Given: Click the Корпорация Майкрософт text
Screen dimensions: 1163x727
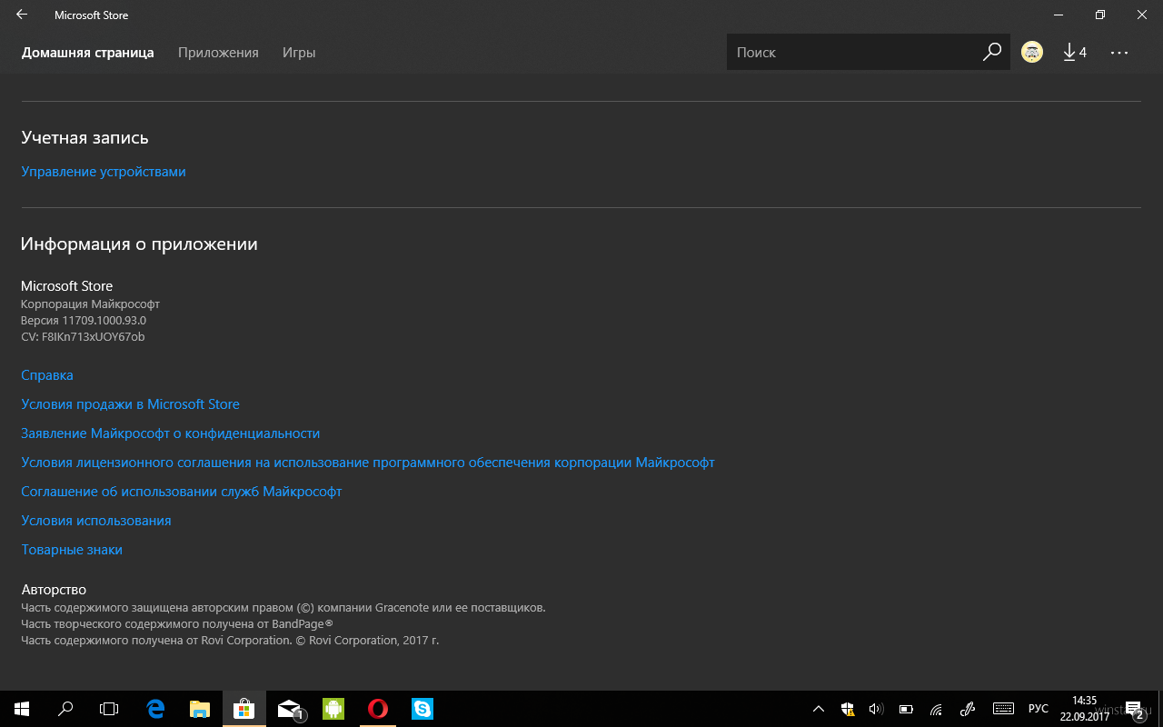Looking at the screenshot, I should 90,304.
